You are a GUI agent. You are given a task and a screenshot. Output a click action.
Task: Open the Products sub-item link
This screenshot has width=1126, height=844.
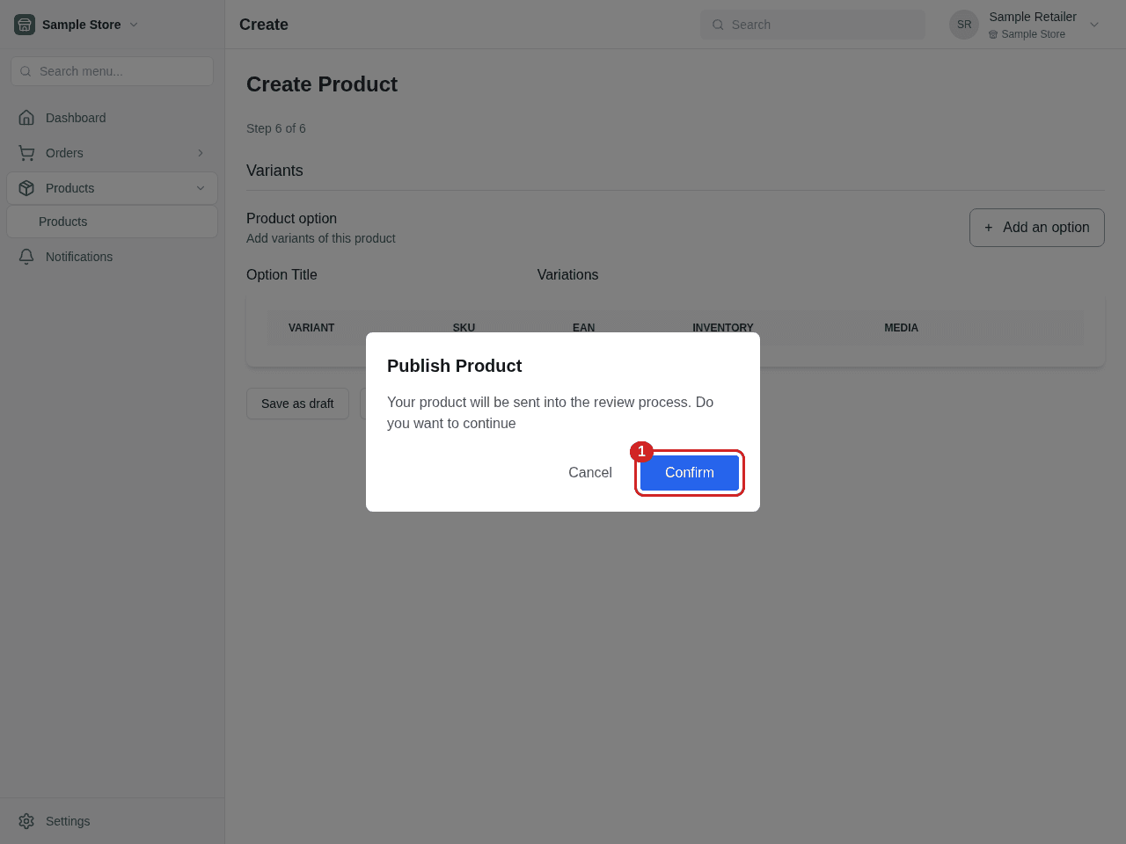coord(112,222)
